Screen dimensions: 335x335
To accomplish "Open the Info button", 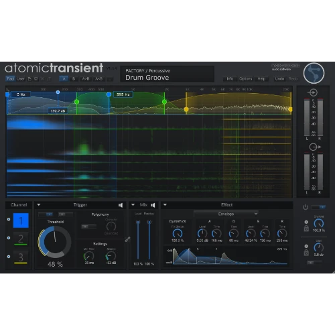I will point(230,78).
